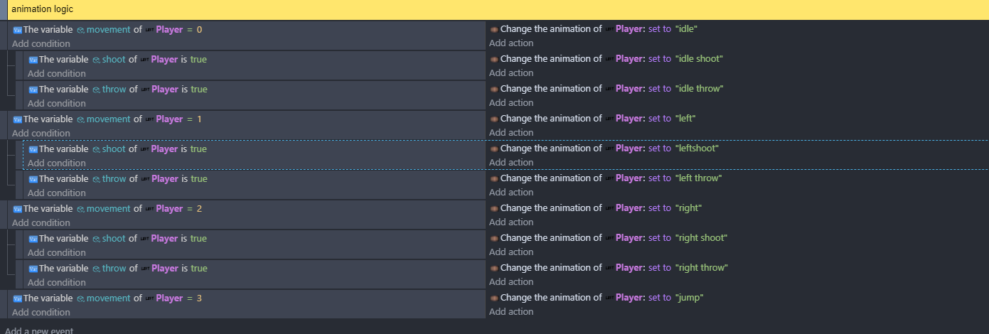Image resolution: width=989 pixels, height=334 pixels.
Task: Click the variable condition icon beside "movement = 0"
Action: 18,30
